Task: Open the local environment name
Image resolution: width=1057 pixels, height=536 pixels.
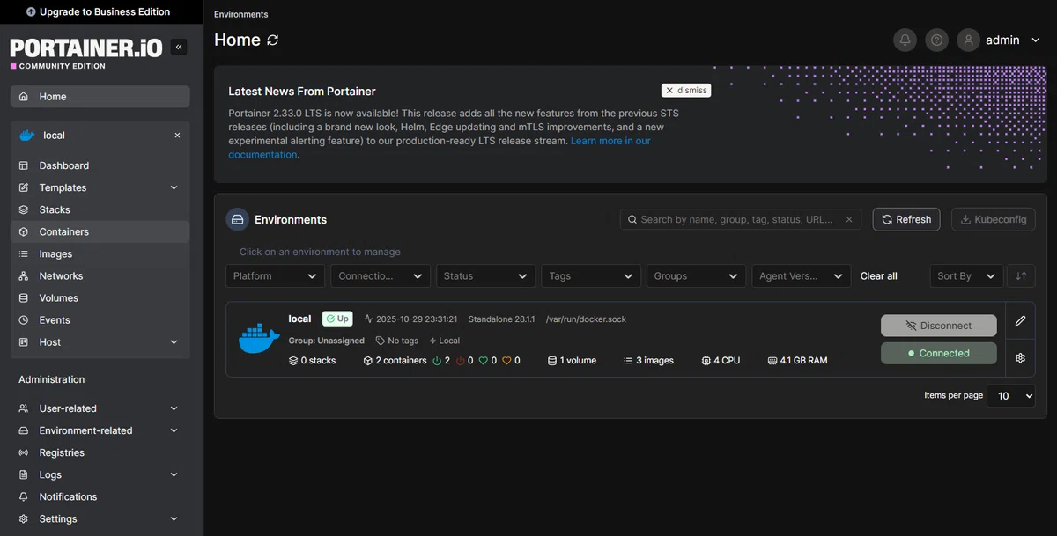Action: (299, 319)
